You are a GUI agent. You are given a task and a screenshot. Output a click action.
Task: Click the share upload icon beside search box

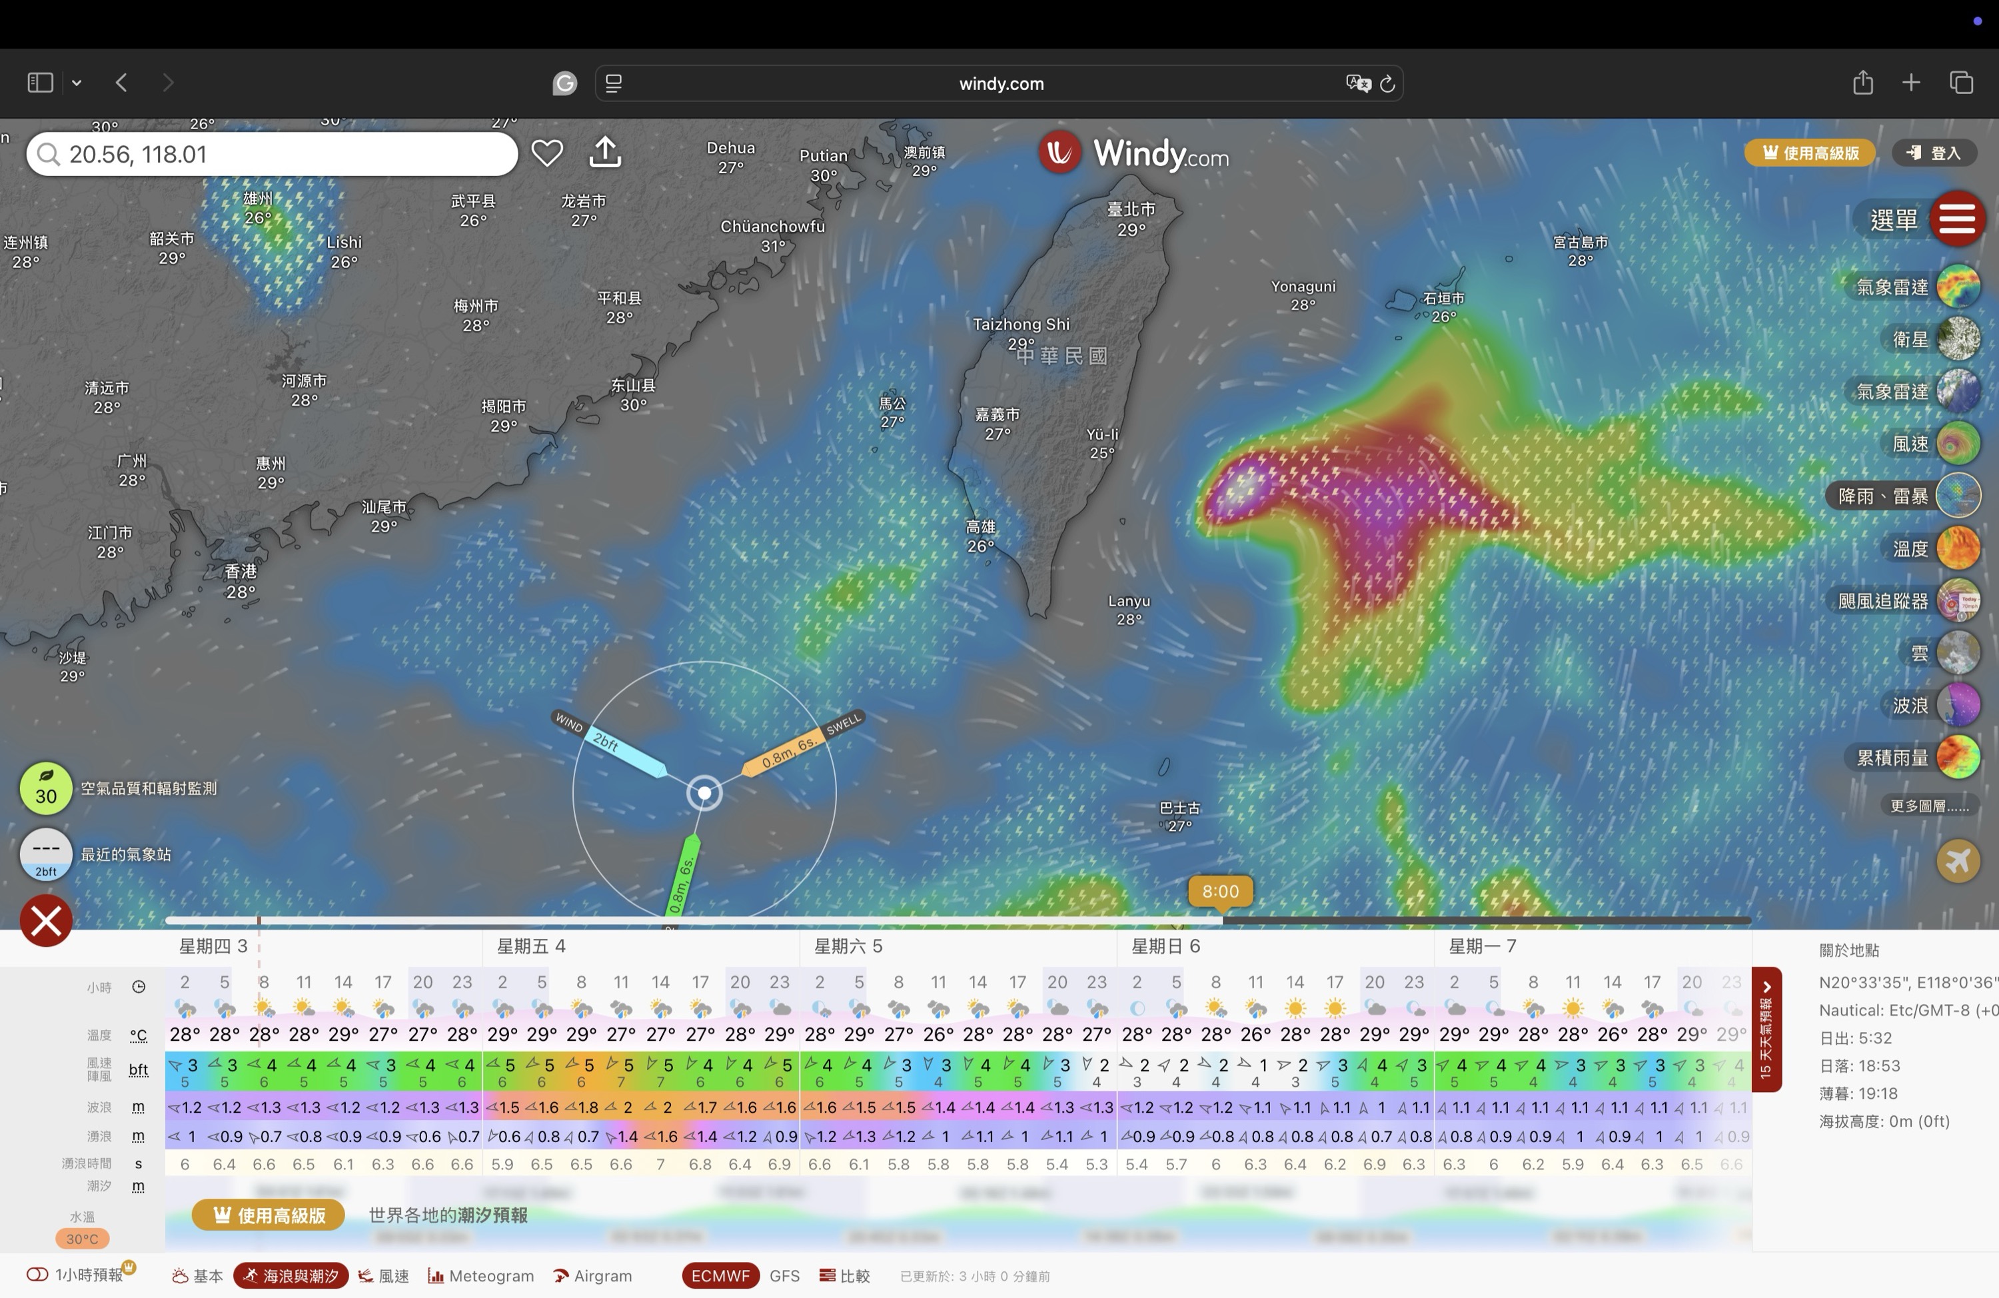[605, 153]
